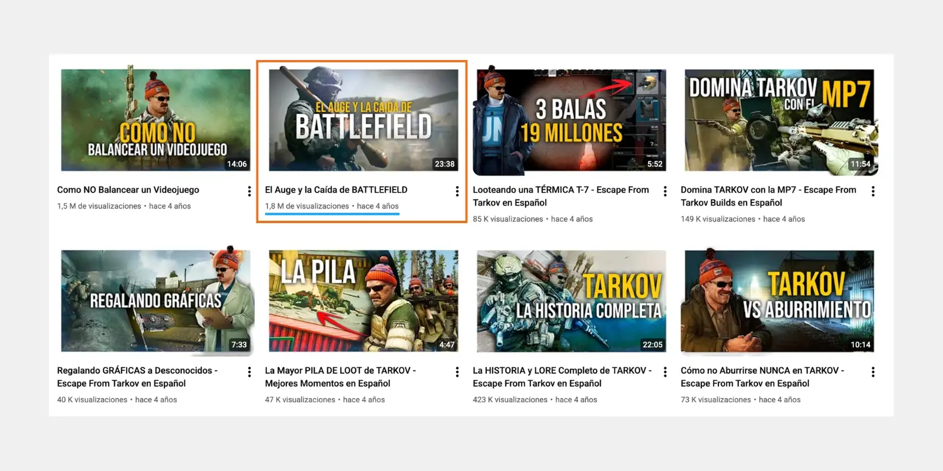Open options menu for La Mayor PILA DE LOOT video
The width and height of the screenshot is (943, 471).
pos(457,372)
